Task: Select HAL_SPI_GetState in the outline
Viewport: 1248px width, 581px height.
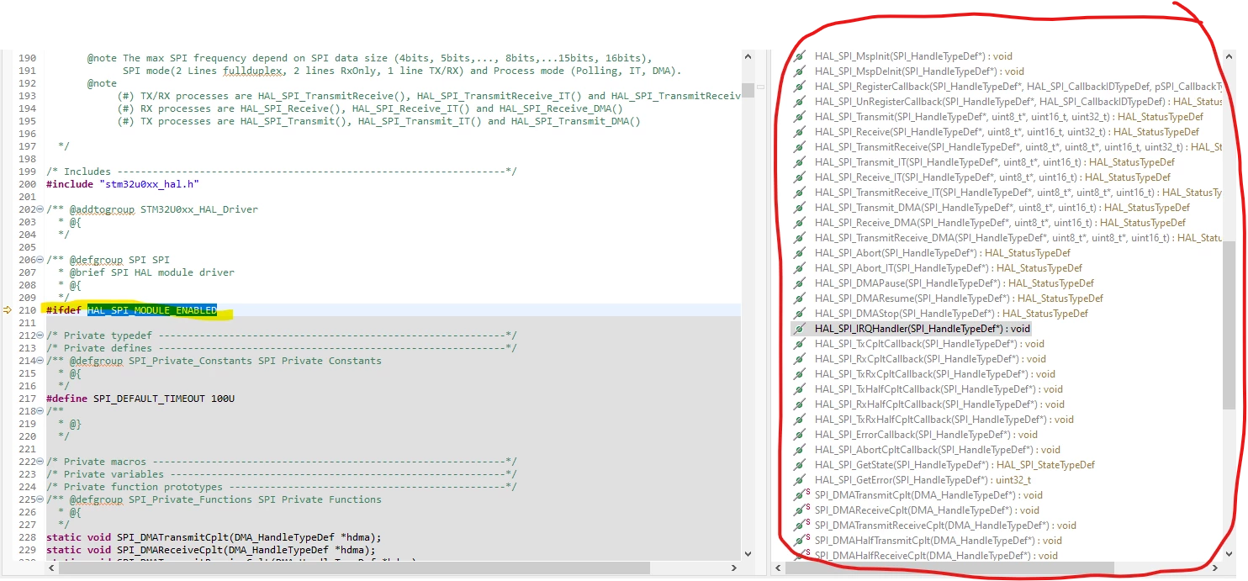Action: [955, 465]
